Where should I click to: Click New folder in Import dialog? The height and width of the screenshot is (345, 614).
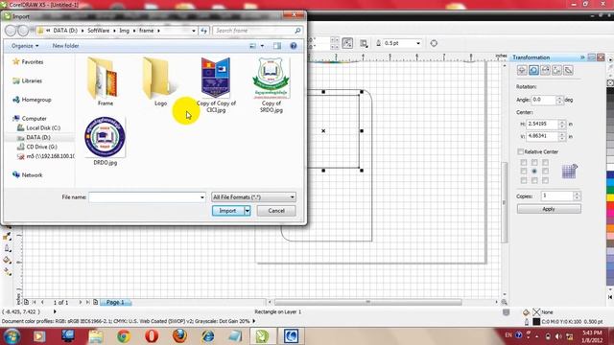(x=66, y=46)
